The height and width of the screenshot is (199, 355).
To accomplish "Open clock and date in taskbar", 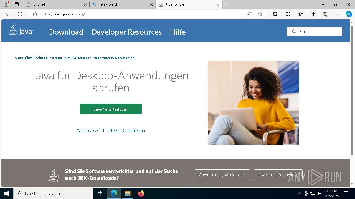I will point(331,193).
